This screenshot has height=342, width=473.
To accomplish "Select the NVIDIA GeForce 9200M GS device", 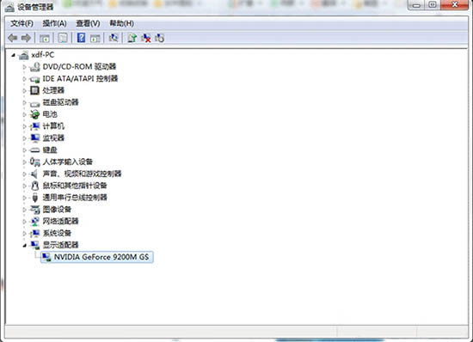I will coord(97,257).
